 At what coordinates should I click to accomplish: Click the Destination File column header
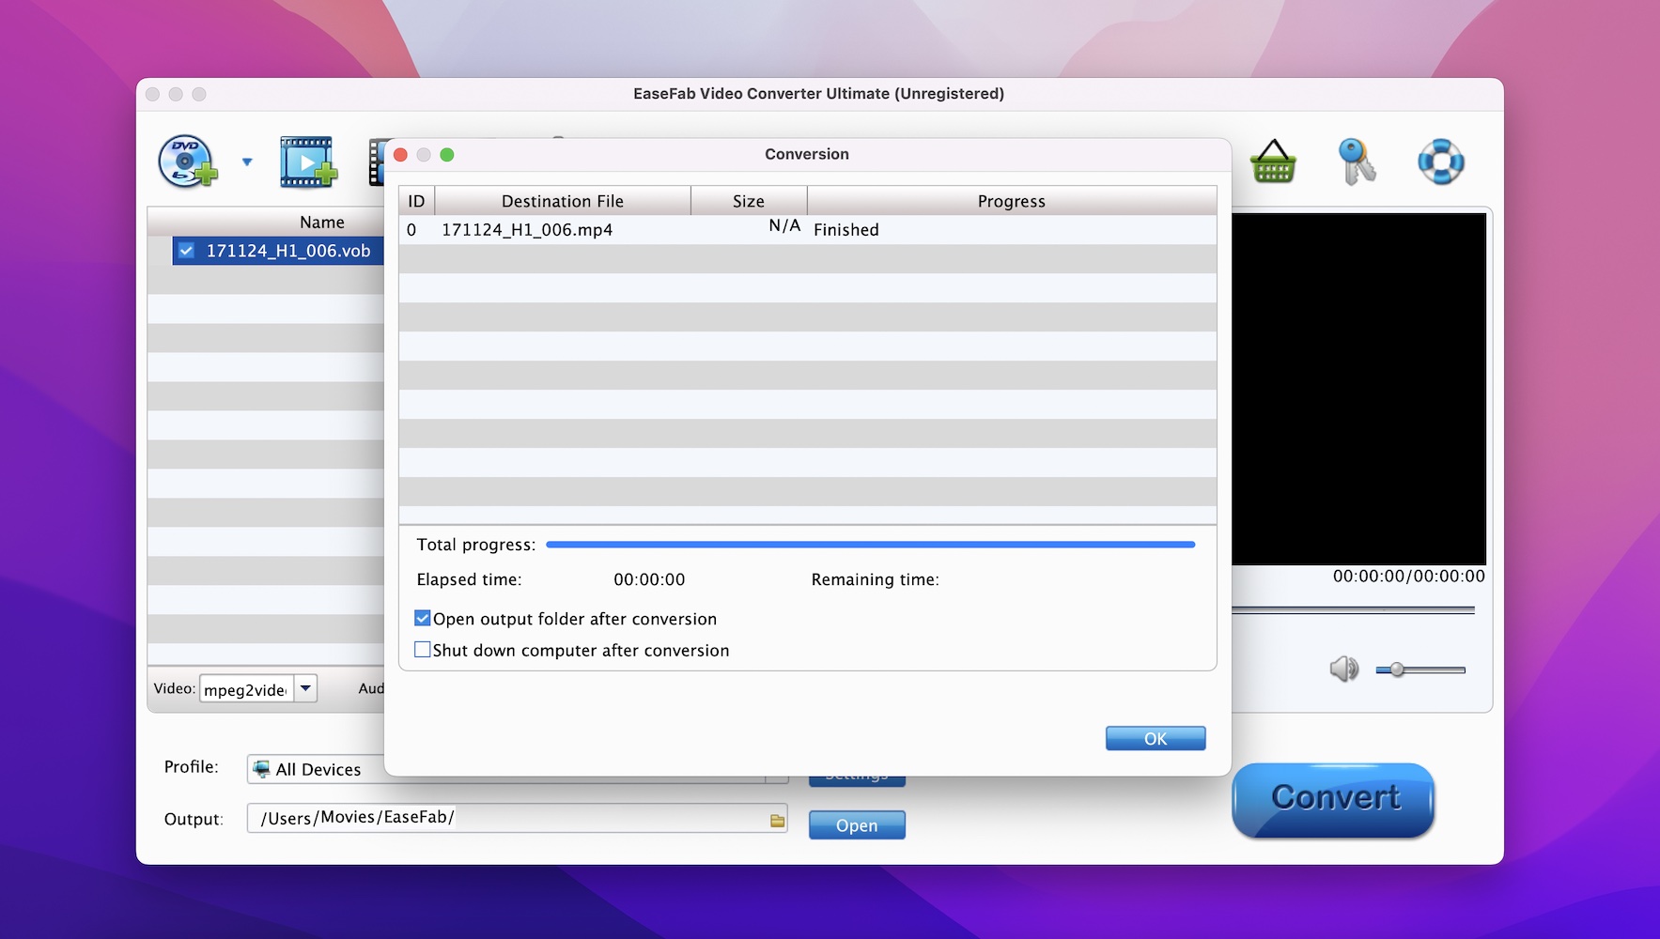click(x=563, y=201)
